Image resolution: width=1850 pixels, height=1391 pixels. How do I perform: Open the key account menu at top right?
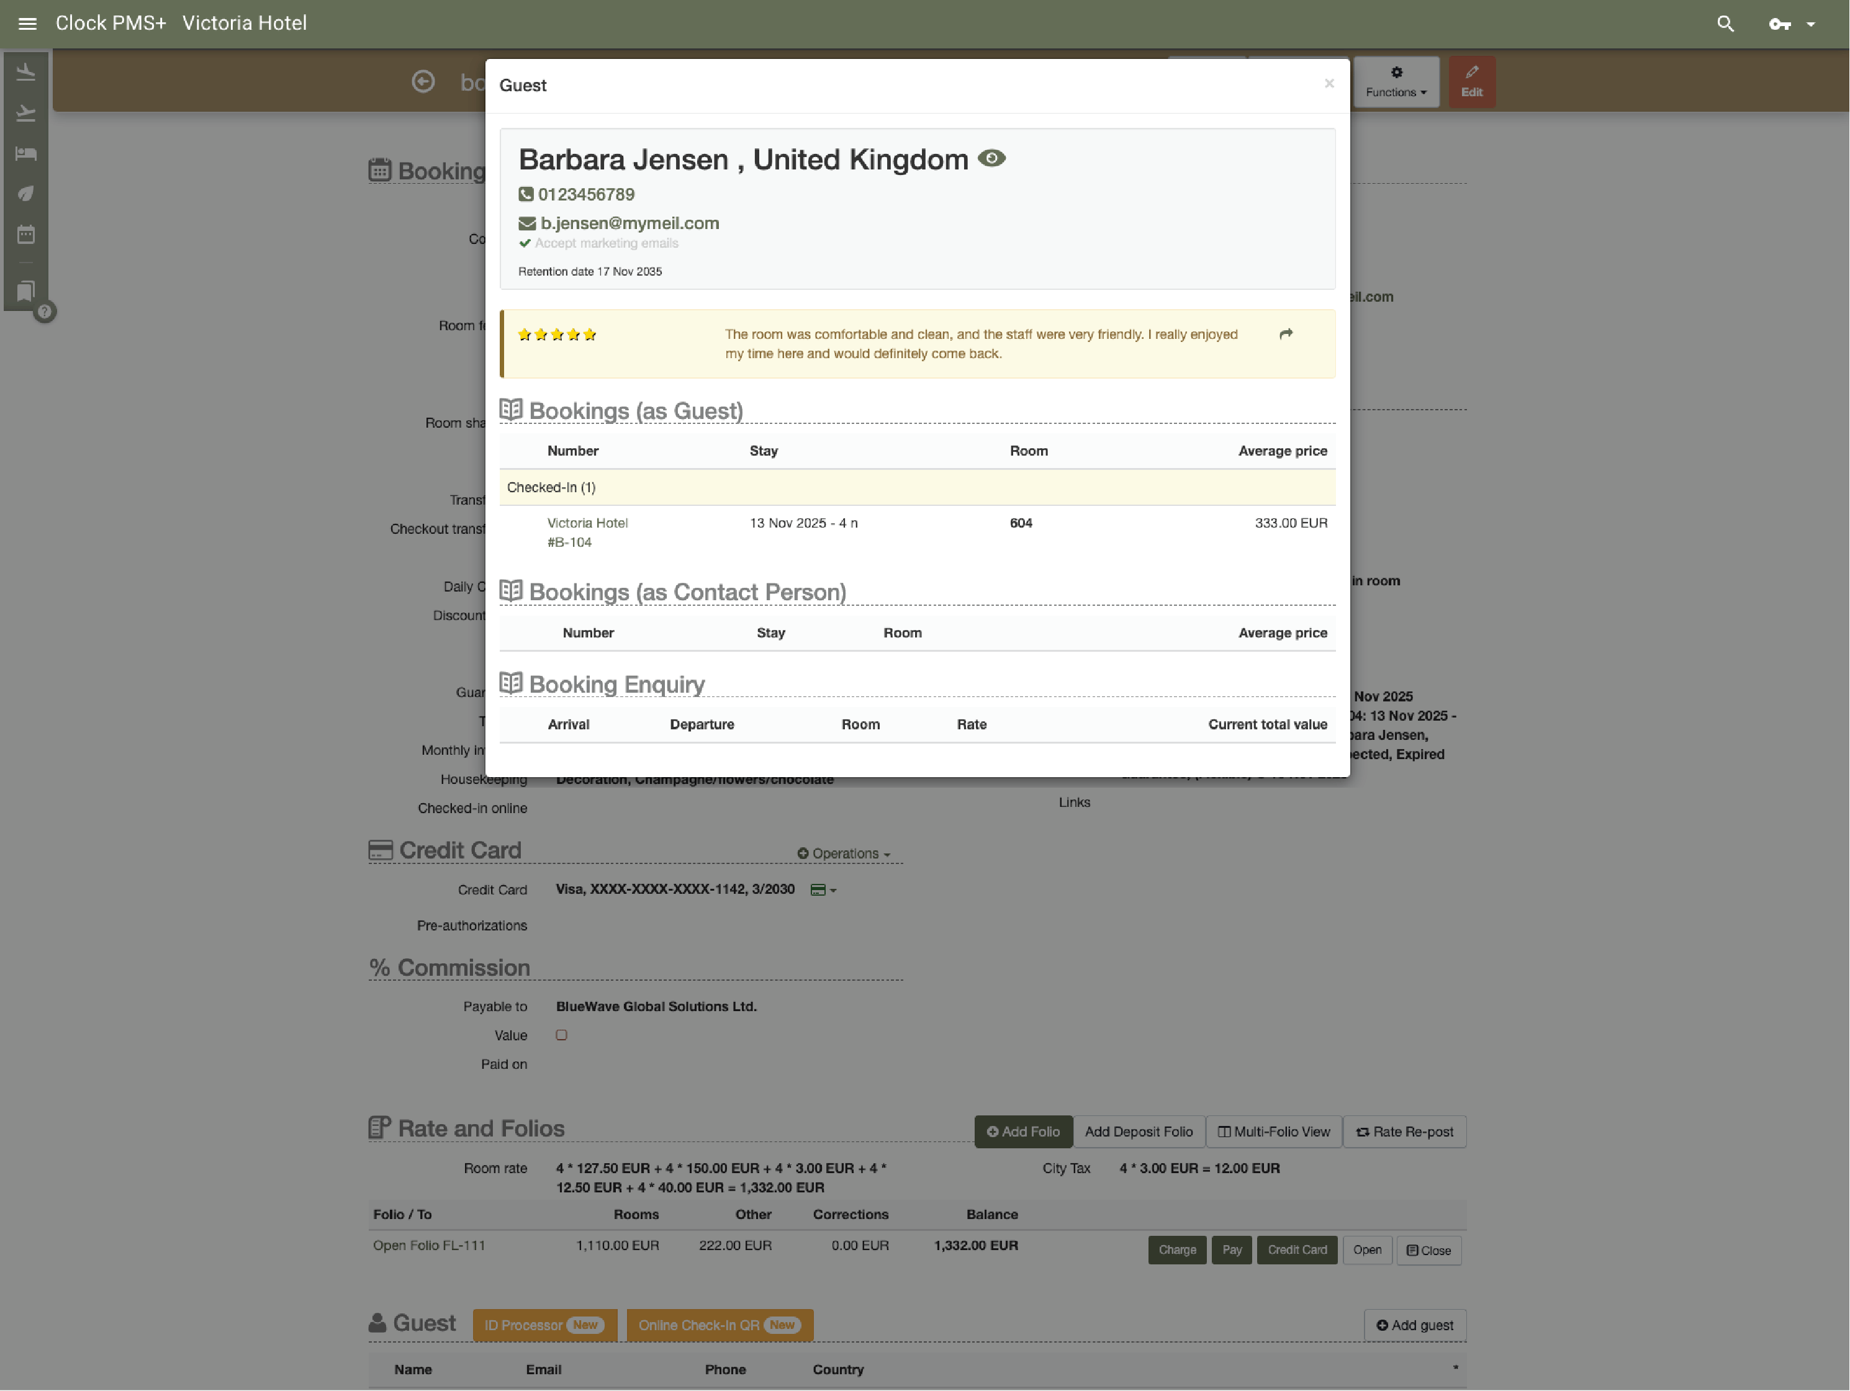(1780, 24)
